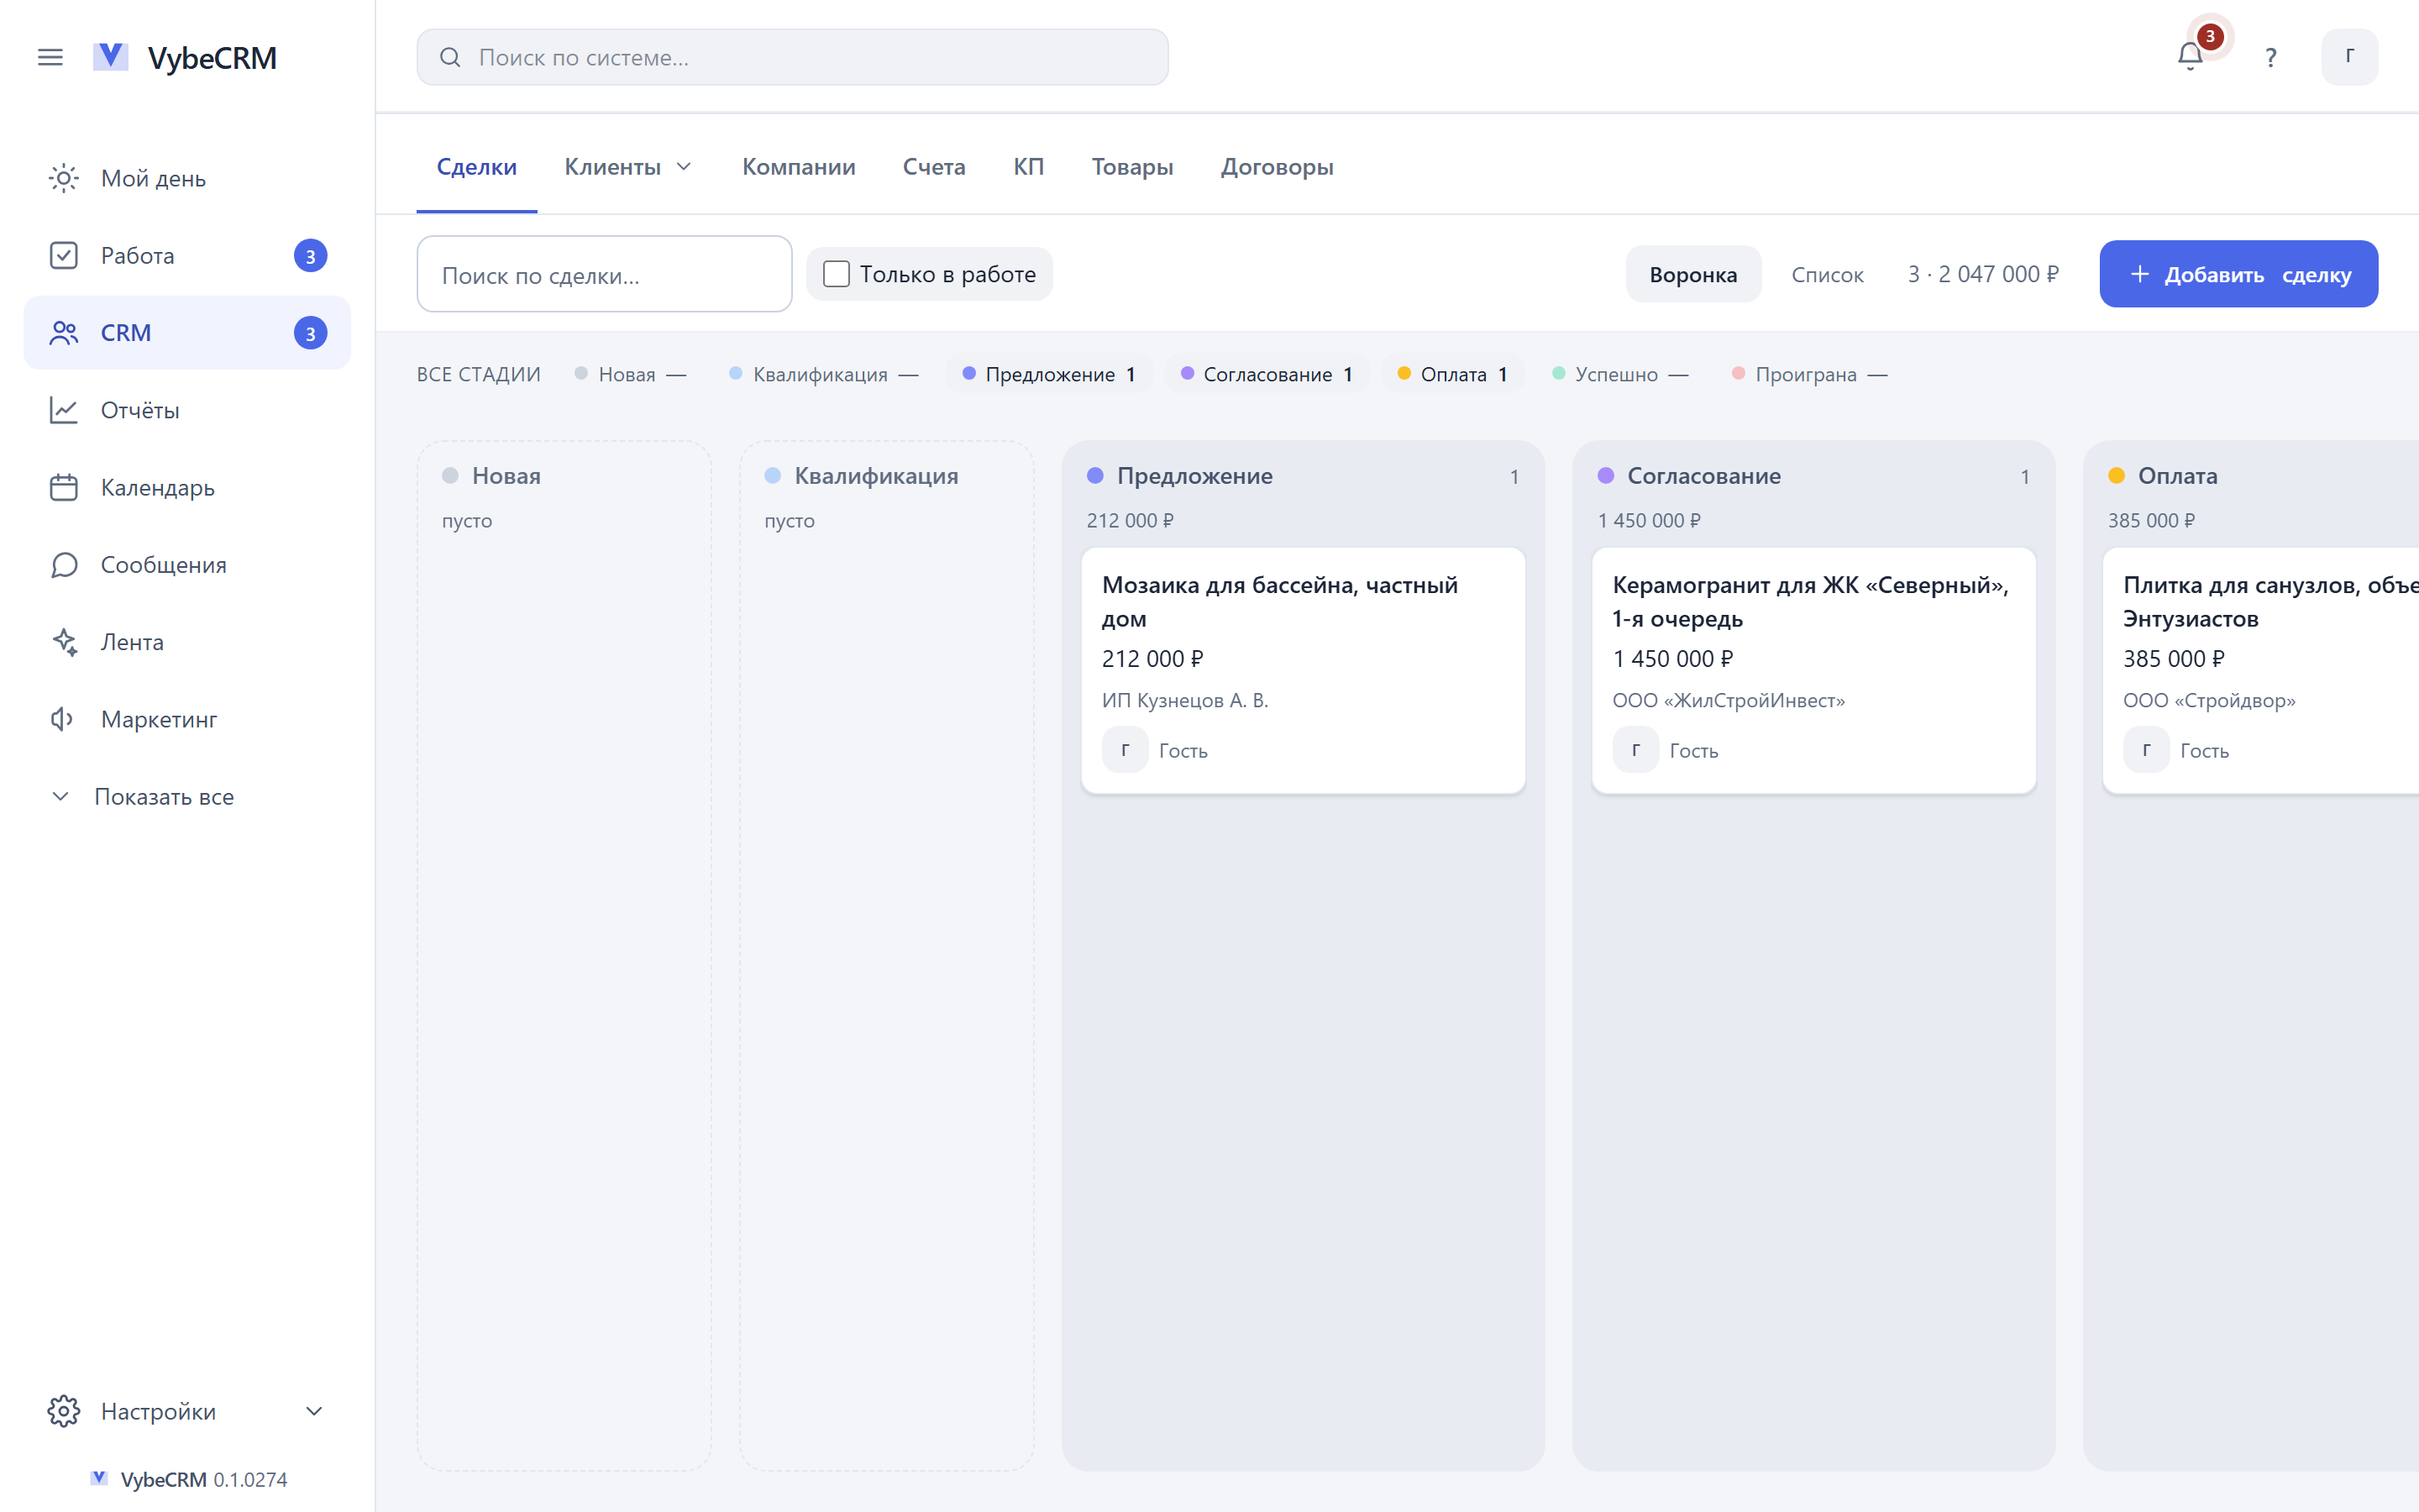This screenshot has height=1512, width=2419.
Task: Open the Договоры tab
Action: [1277, 167]
